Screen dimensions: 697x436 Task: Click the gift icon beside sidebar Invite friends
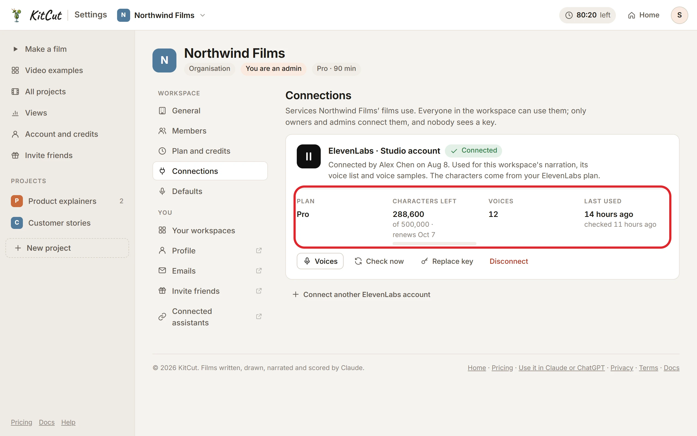pyautogui.click(x=15, y=155)
